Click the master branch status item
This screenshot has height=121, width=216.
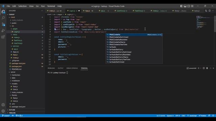click(x=6, y=116)
